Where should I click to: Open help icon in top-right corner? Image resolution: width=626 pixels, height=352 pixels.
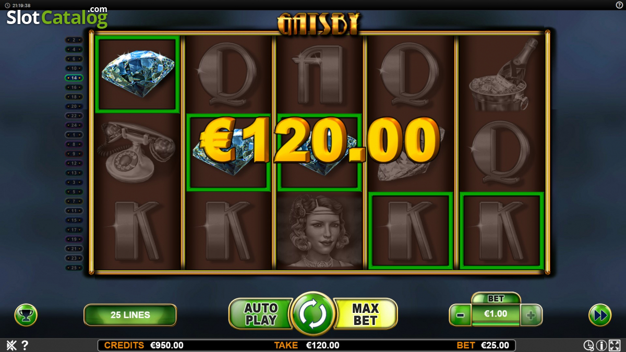click(619, 5)
